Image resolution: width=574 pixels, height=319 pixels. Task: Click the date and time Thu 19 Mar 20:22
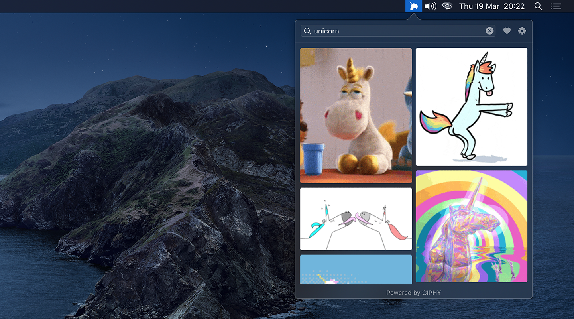coord(492,6)
